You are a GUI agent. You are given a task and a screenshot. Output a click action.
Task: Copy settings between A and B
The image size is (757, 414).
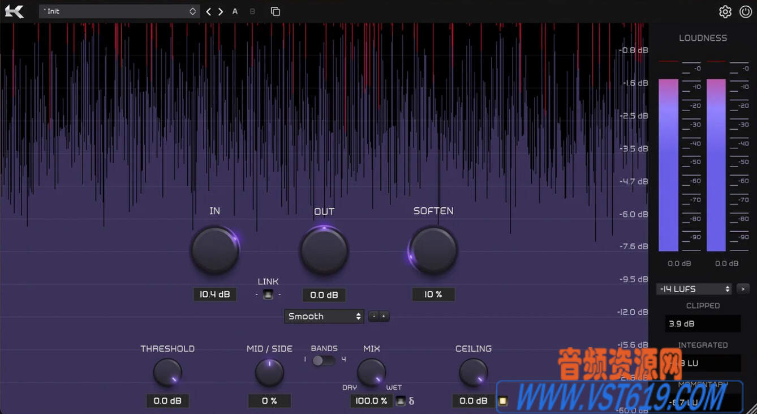point(276,11)
